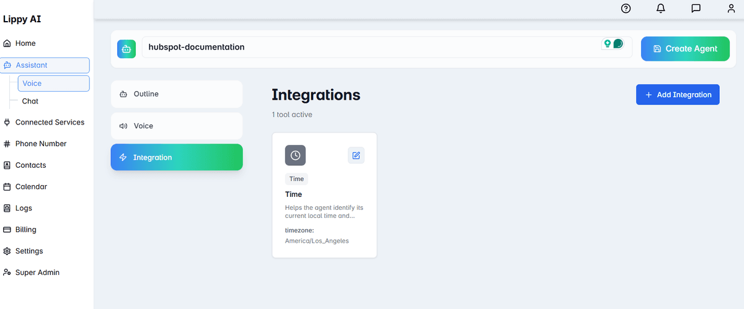744x309 pixels.
Task: Open the notifications bell
Action: point(661,9)
